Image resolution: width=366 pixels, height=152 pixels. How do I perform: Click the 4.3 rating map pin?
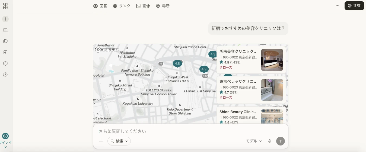point(212,54)
